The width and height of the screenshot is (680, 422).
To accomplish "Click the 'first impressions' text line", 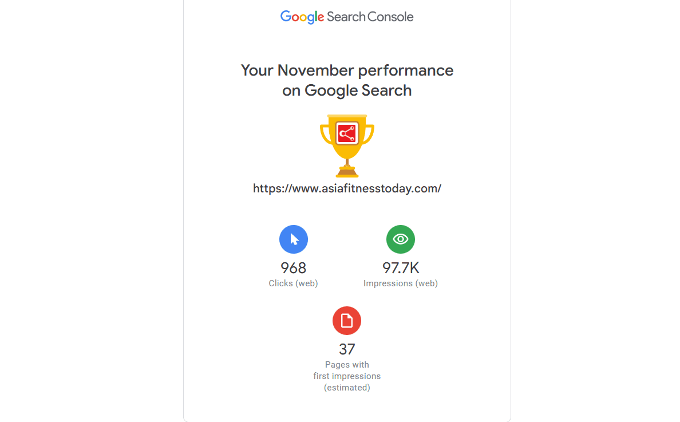I will tap(347, 376).
